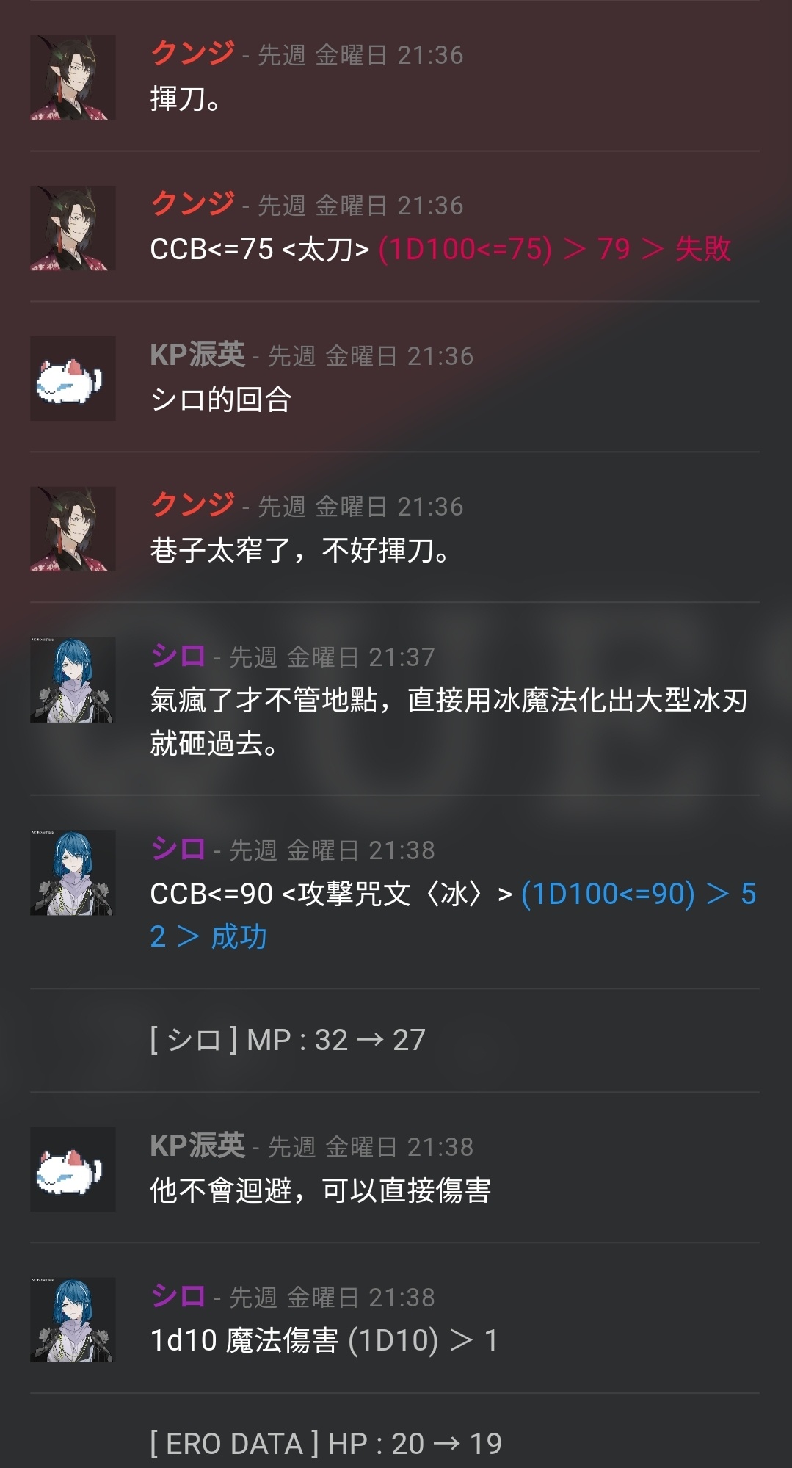
Task: Tap the message 巷子太窄了，不好揮刀
Action: point(300,549)
